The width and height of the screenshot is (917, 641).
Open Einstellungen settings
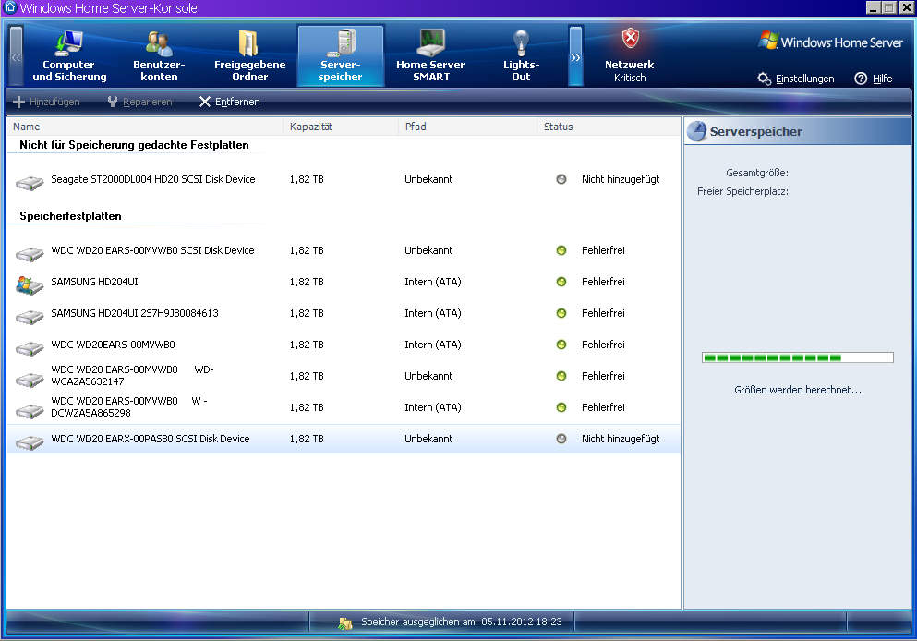(795, 79)
